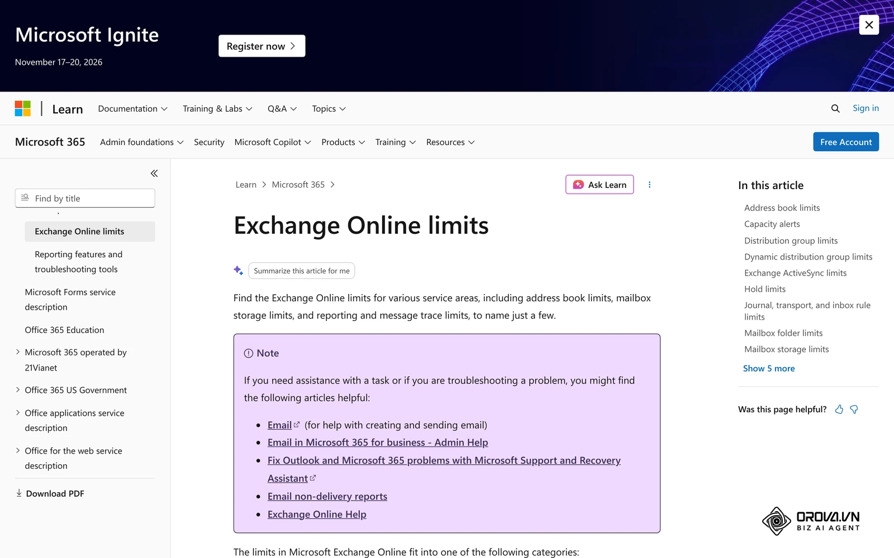Viewport: 894px width, 558px height.
Task: Click Sign in link
Action: [866, 108]
